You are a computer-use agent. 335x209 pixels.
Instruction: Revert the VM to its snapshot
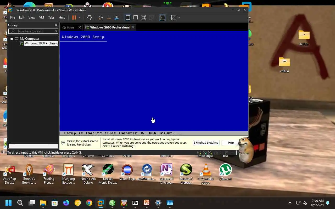pos(109,18)
